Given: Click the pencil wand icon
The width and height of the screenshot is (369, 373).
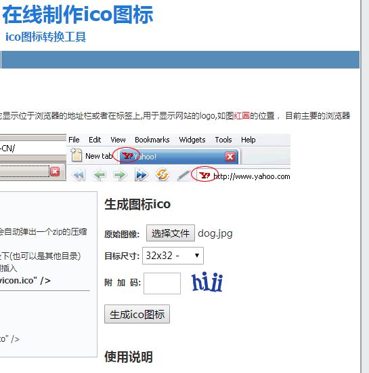Looking at the screenshot, I should click(x=183, y=176).
